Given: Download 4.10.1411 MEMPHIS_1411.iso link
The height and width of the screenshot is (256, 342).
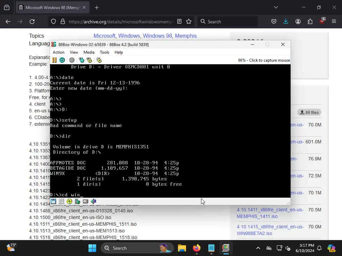Looking at the screenshot, I should 270,213.
